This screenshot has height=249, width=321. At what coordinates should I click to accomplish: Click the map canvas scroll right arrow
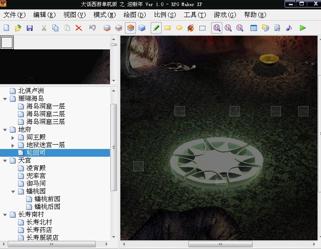click(314, 244)
